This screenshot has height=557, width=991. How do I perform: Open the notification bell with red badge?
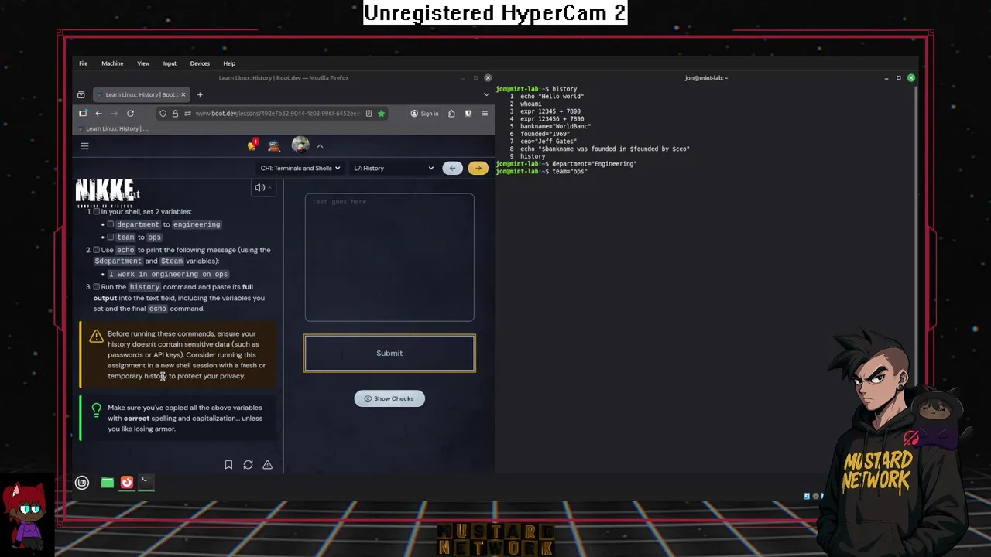pos(252,145)
